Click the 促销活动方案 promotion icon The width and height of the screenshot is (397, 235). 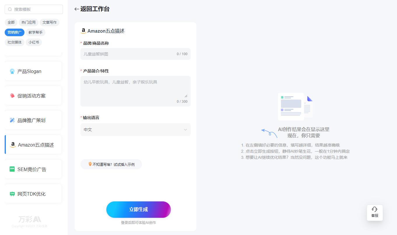(x=12, y=95)
